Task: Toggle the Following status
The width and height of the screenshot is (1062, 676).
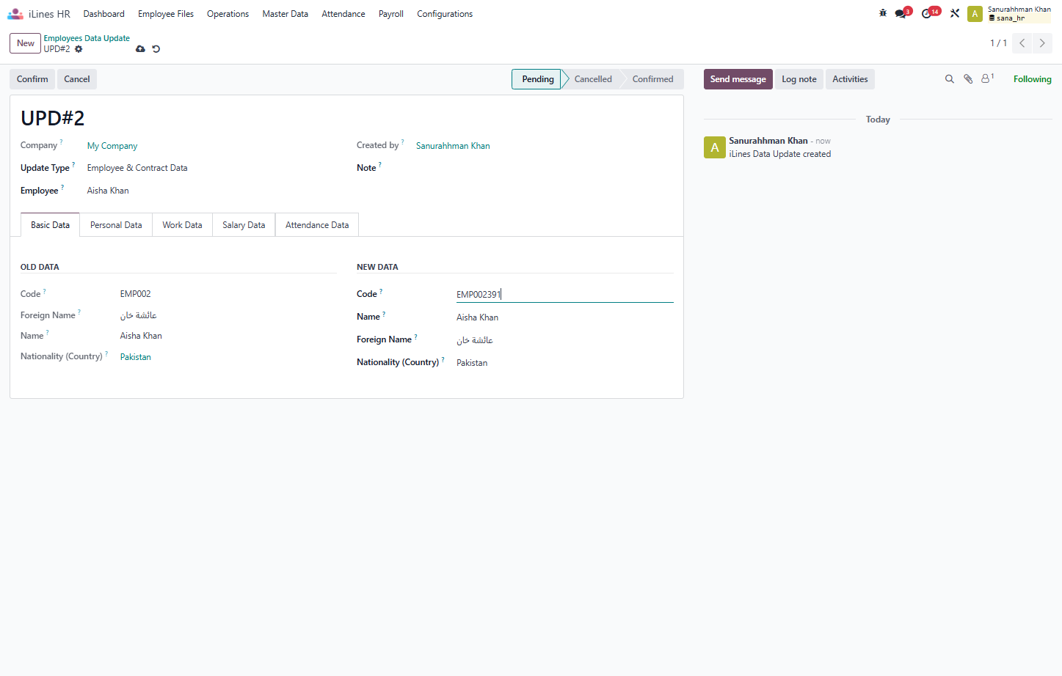Action: [1032, 79]
